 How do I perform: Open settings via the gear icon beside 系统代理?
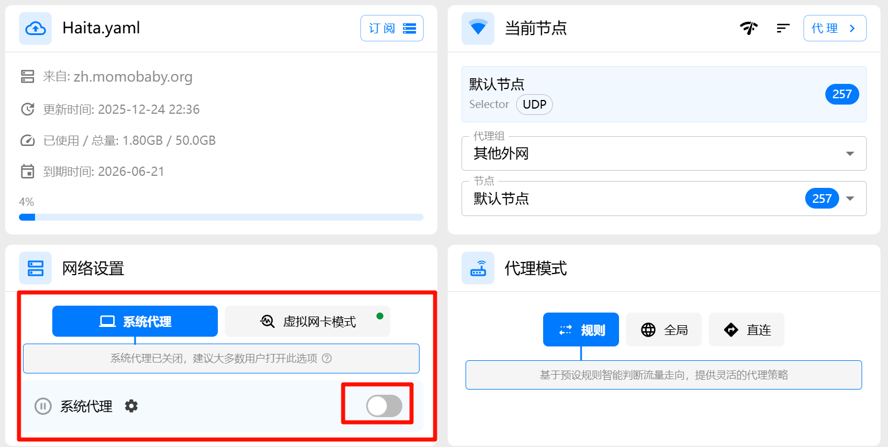[x=131, y=406]
